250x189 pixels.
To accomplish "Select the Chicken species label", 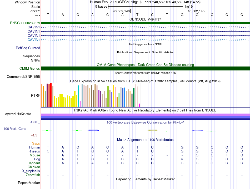I will pyautogui.click(x=34, y=167).
